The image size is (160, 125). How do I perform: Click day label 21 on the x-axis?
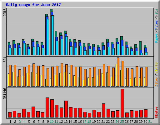coord(103,122)
